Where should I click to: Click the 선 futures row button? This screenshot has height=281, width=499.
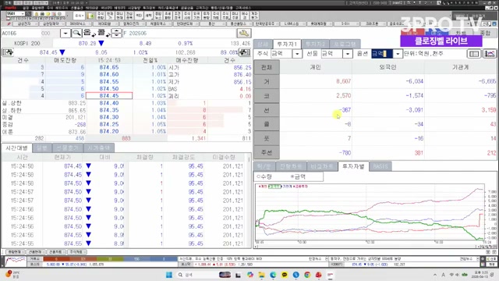[267, 110]
